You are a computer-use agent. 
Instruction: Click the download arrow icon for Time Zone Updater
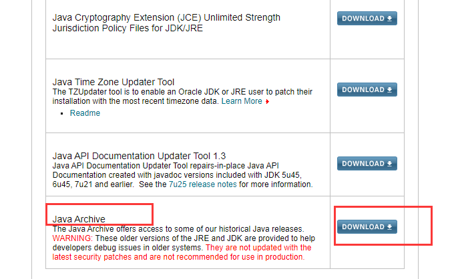390,89
